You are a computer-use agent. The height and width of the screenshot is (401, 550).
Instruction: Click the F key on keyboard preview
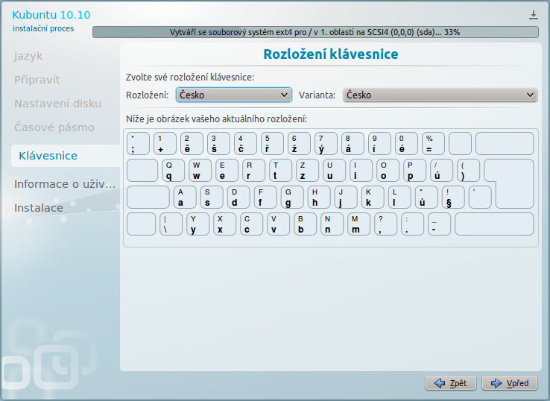[265, 198]
